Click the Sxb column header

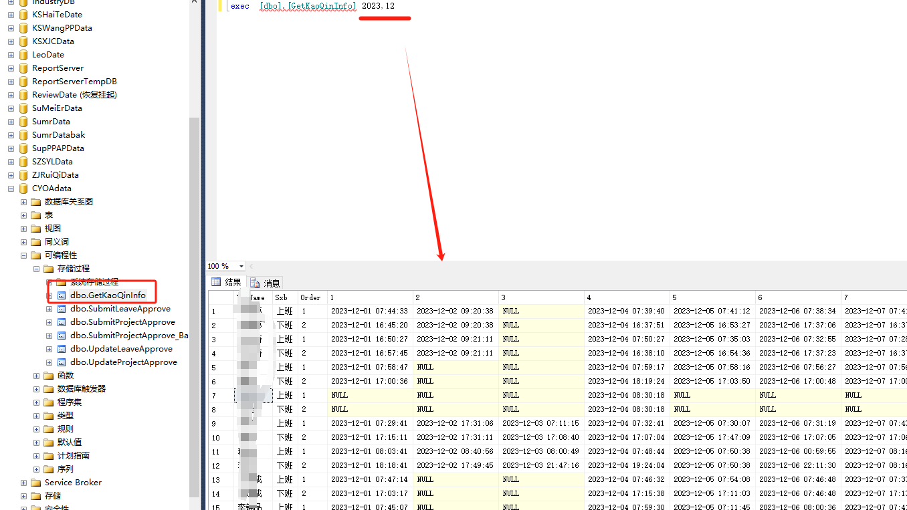284,297
